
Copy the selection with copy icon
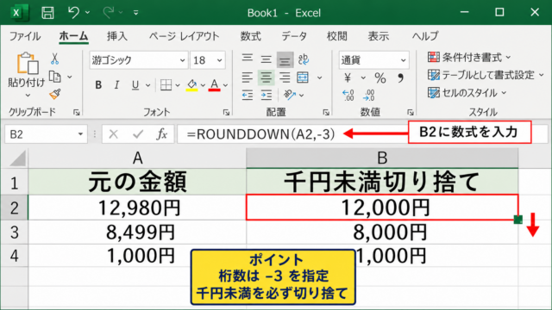[55, 77]
